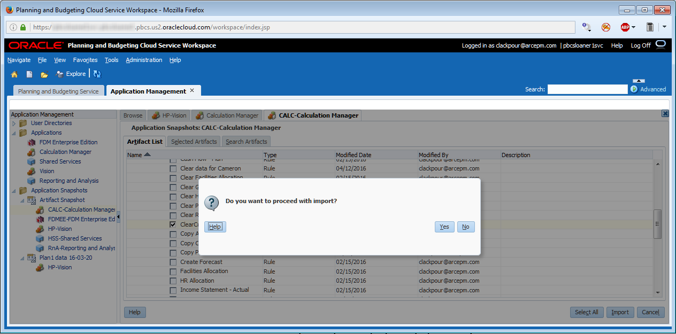Check the HR Allocation checkbox
This screenshot has height=334, width=676.
click(173, 281)
